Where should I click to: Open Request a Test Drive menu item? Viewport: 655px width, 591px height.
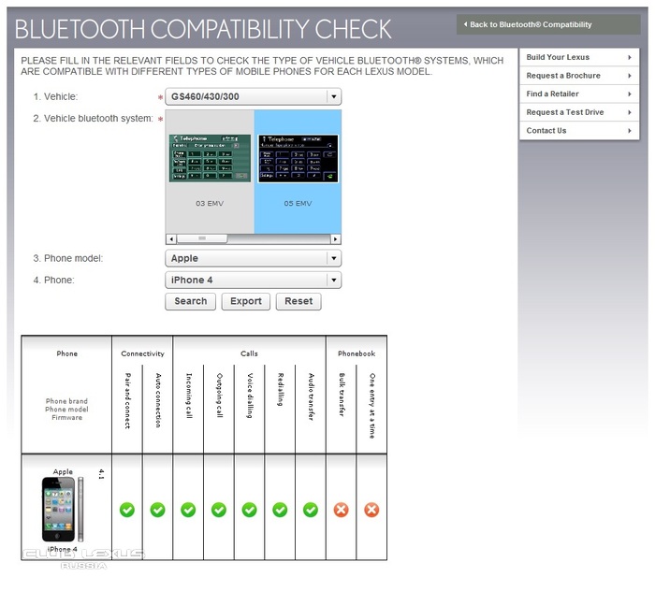coord(581,112)
